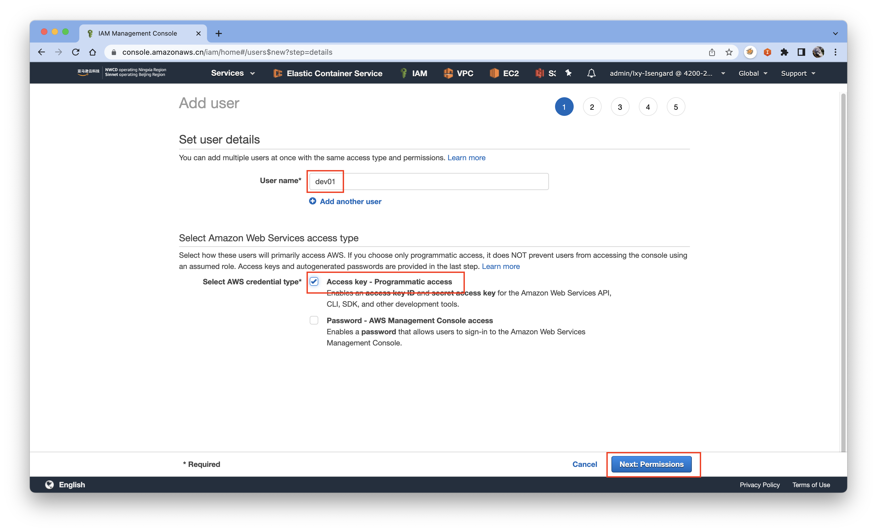Reload the IAM console page
877x532 pixels.
pos(76,52)
